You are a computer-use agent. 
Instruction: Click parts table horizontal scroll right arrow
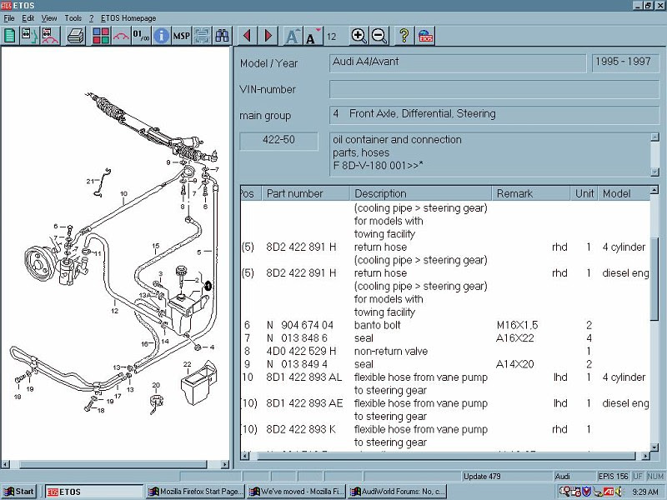(x=645, y=456)
